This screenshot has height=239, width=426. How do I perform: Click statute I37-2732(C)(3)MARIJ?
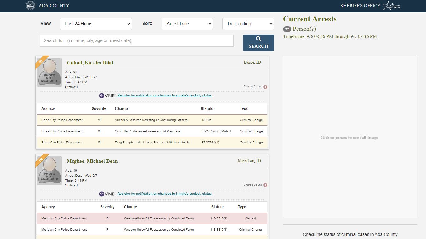click(216, 131)
